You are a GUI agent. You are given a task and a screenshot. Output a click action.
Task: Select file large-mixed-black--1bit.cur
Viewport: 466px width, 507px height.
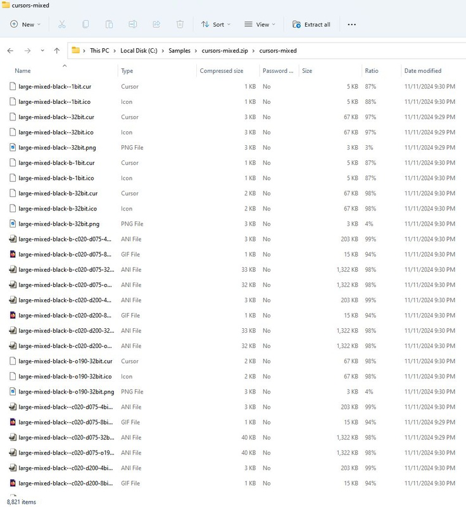55,87
